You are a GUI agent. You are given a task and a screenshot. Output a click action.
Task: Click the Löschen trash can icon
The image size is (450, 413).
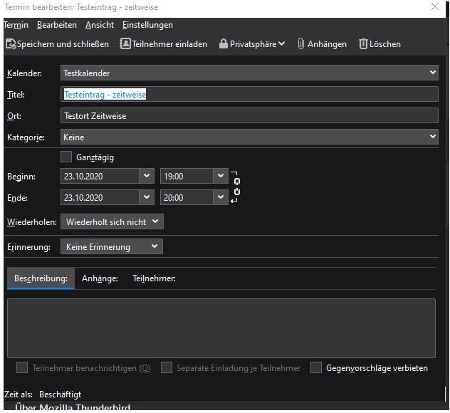pyautogui.click(x=363, y=43)
